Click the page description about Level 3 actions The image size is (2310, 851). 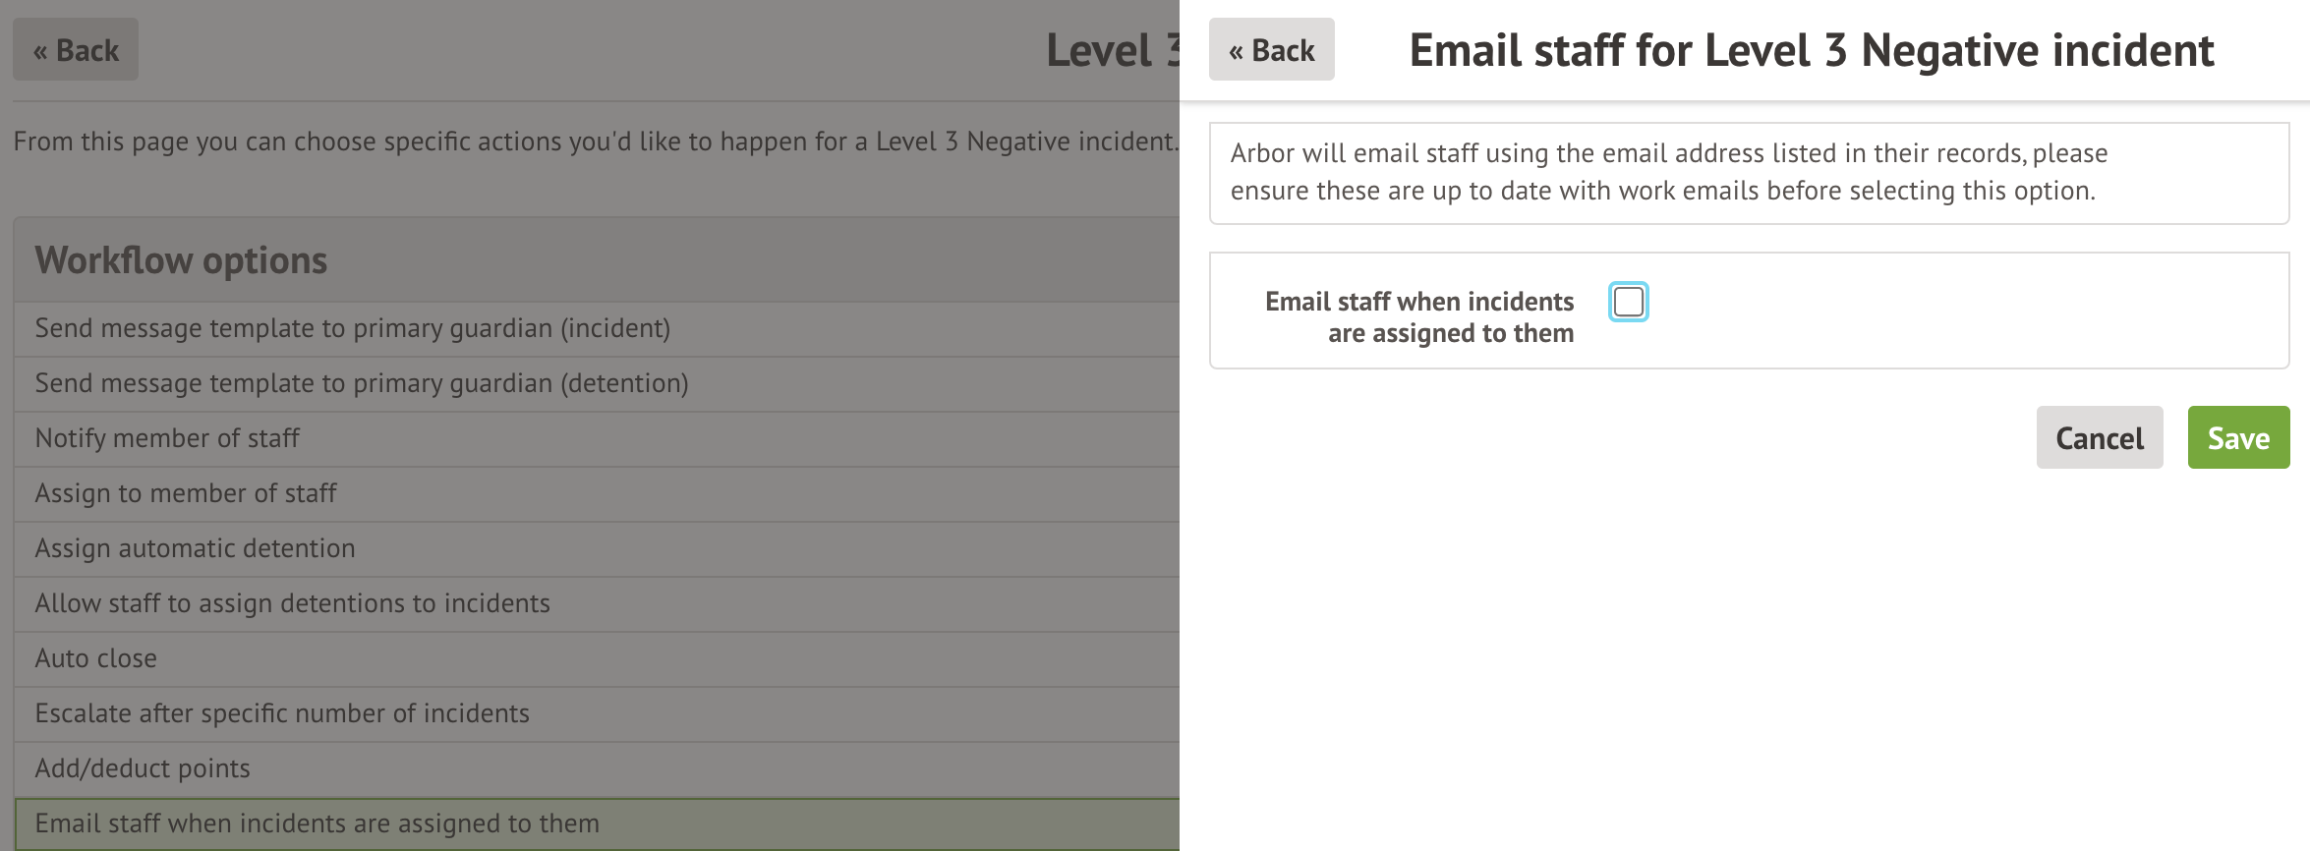coord(595,142)
